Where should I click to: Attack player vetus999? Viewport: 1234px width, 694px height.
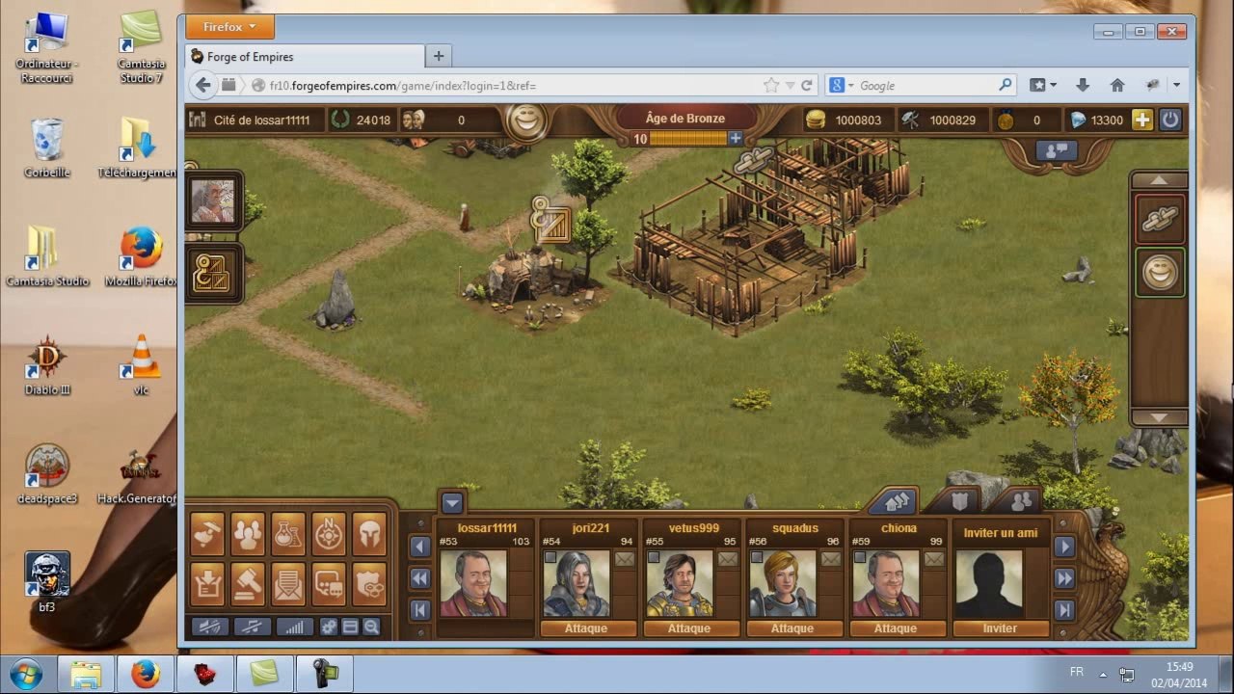[x=689, y=628]
